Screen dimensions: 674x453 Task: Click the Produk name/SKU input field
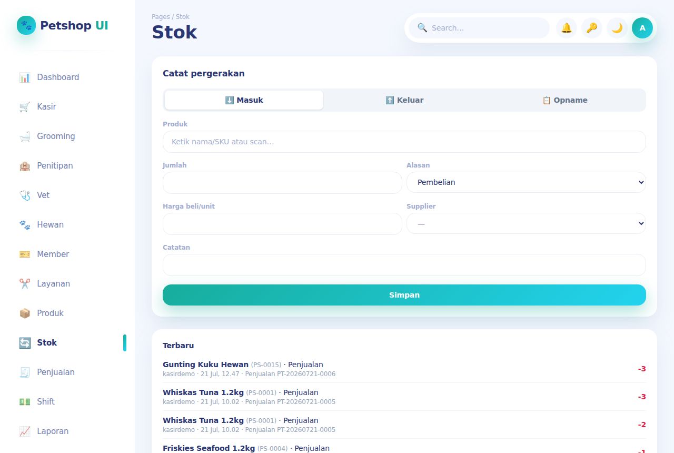tap(404, 142)
